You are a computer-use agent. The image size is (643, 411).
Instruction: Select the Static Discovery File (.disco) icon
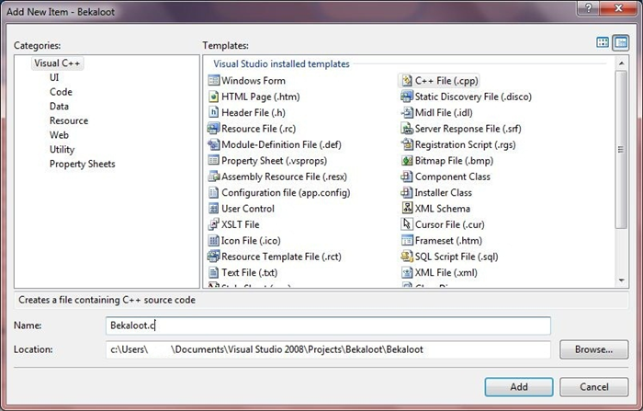[407, 97]
